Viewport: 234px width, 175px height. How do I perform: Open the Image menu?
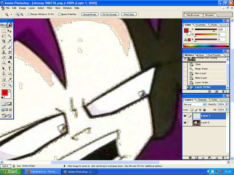[22, 8]
